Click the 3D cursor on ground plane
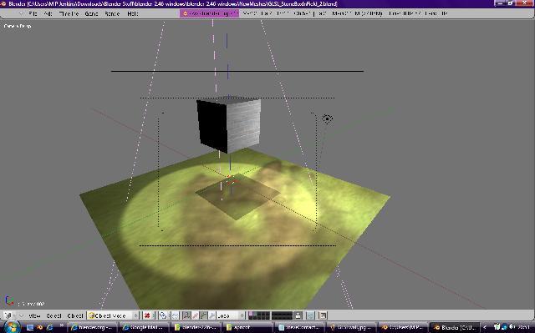 coord(231,179)
